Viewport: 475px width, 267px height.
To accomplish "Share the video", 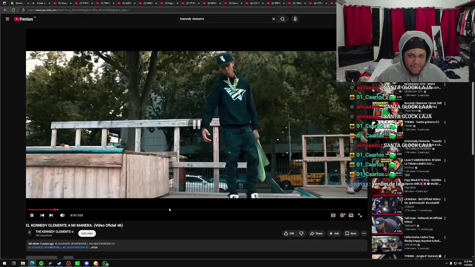I will pos(316,233).
